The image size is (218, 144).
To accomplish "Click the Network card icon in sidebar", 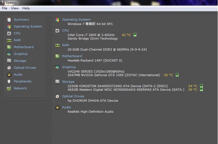I will click(x=9, y=88).
